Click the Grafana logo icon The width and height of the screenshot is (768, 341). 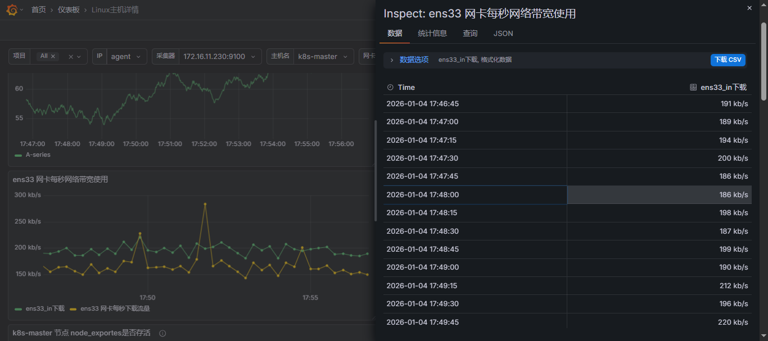click(x=11, y=10)
